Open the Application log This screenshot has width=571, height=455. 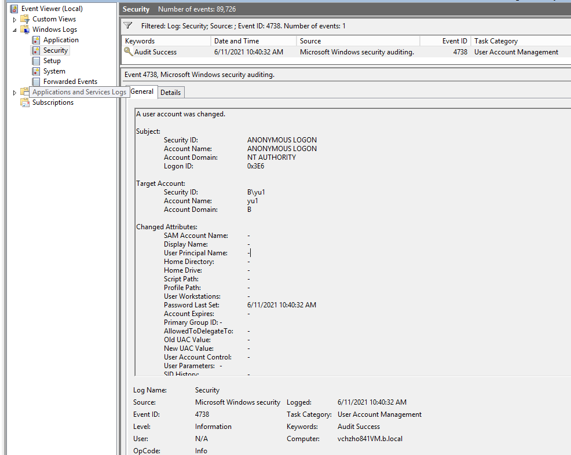click(x=61, y=40)
